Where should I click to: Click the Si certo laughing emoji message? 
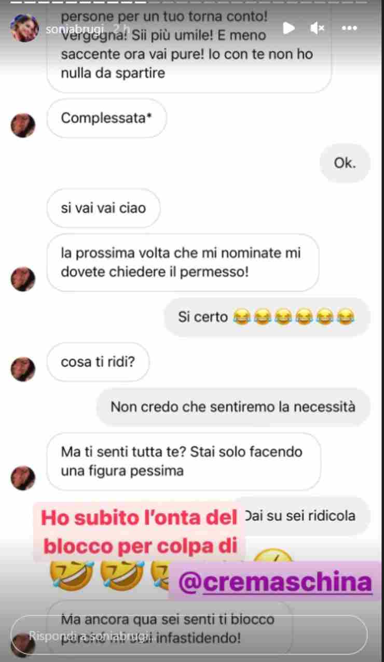pos(267,317)
